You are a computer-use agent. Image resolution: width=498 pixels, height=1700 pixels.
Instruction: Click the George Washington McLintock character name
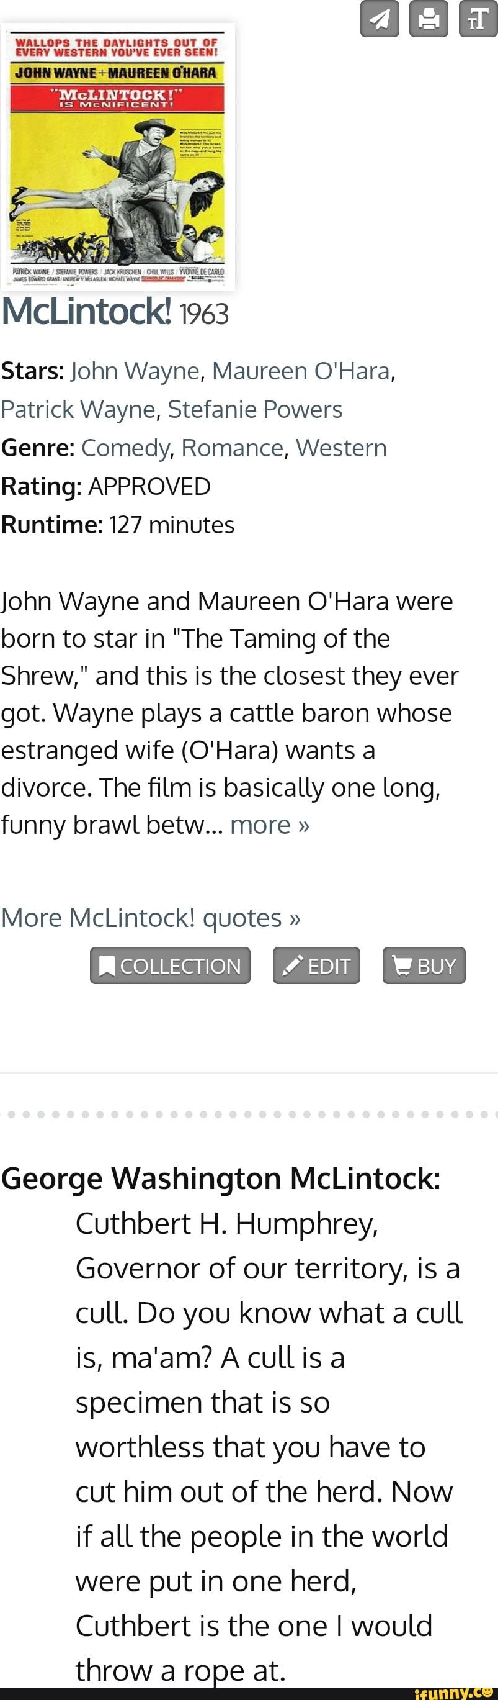point(221,1178)
